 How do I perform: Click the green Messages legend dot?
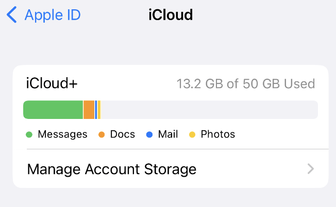[29, 134]
